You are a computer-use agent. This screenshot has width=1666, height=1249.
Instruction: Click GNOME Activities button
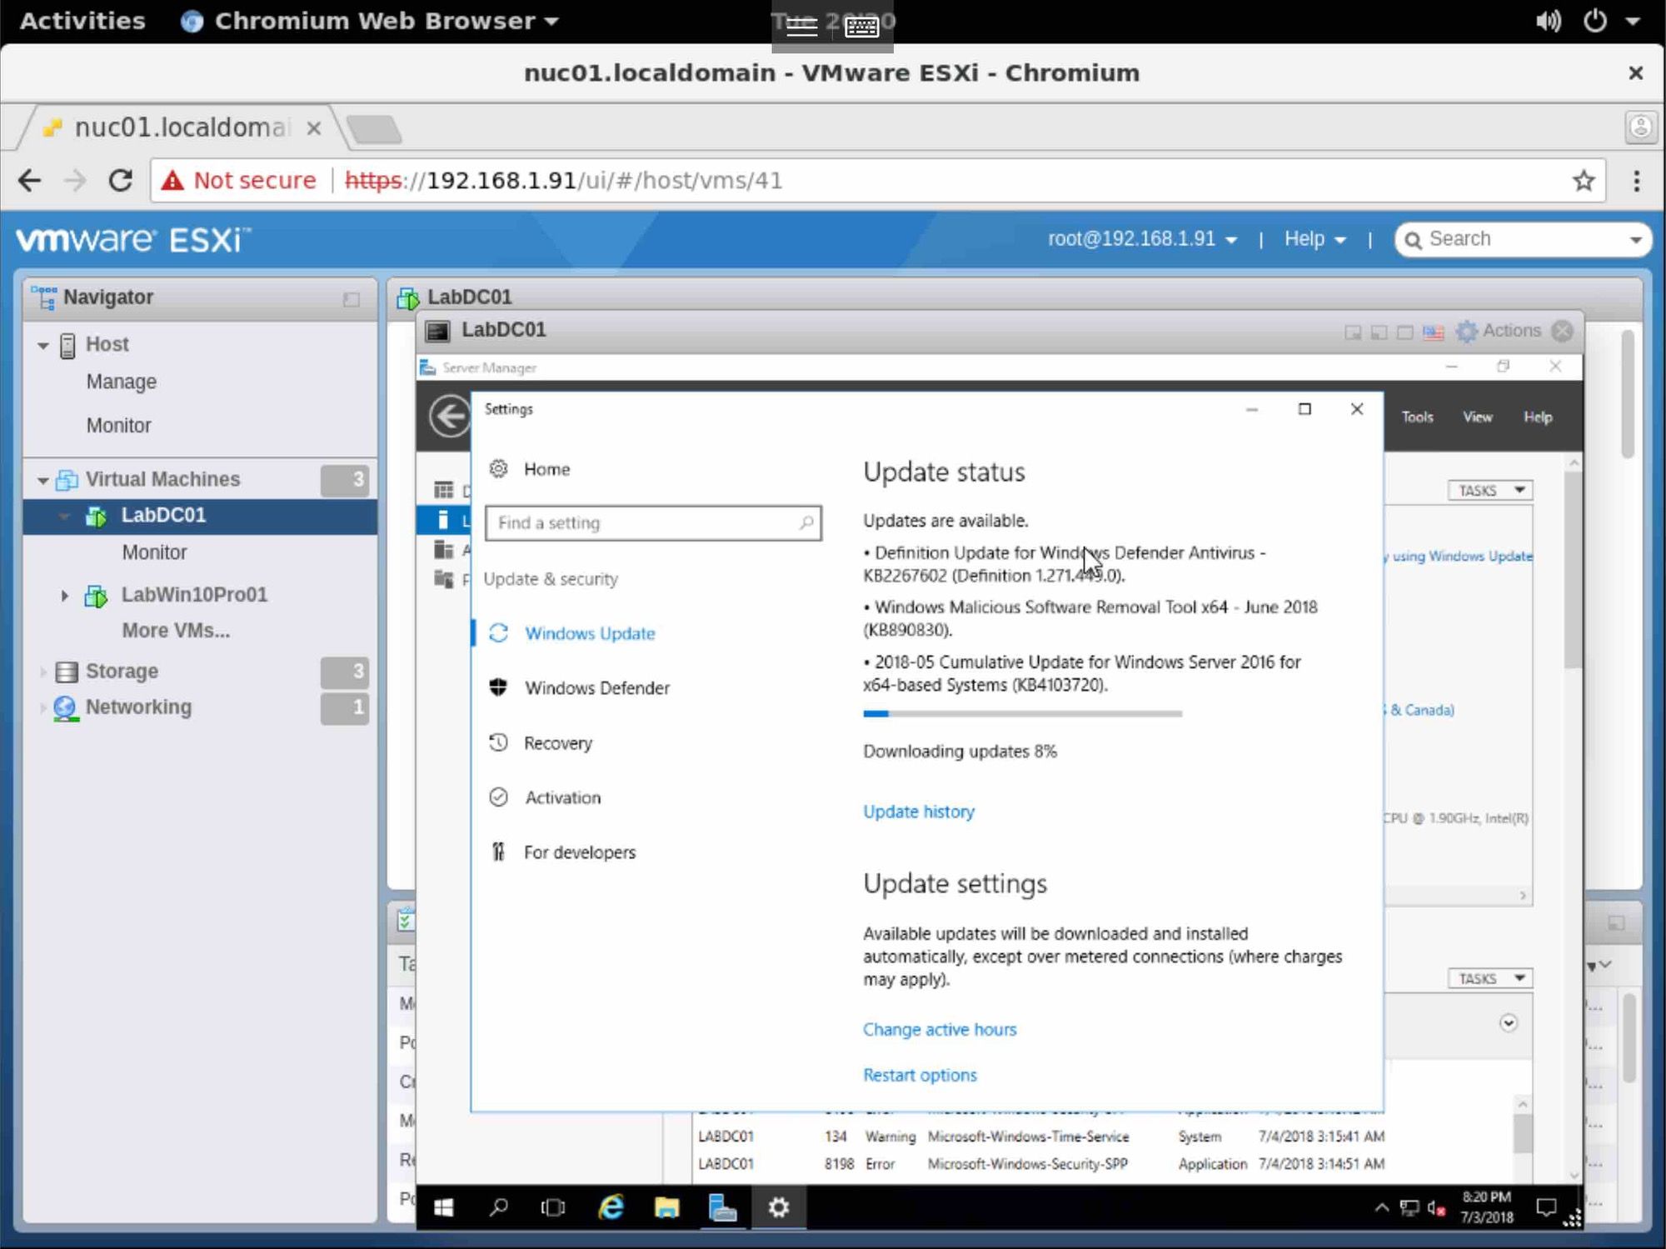click(x=82, y=21)
